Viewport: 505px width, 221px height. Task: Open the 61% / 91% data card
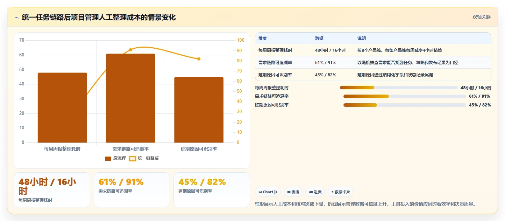pyautogui.click(x=132, y=190)
